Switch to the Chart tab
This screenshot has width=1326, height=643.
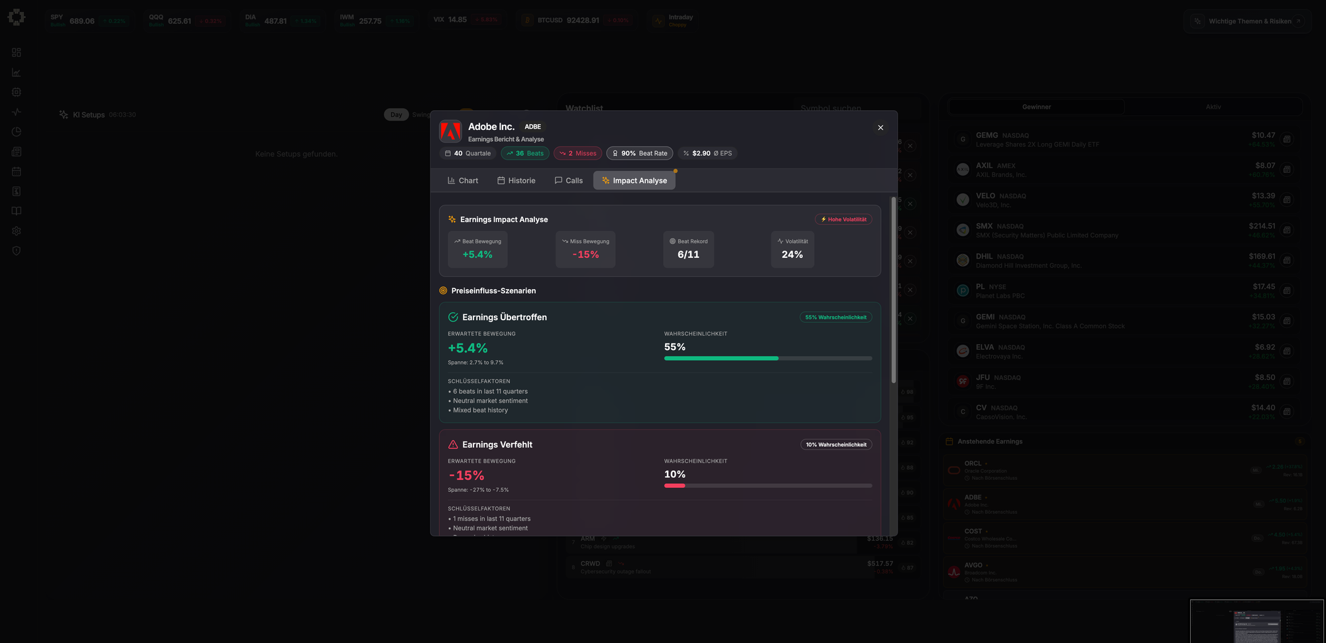click(463, 180)
